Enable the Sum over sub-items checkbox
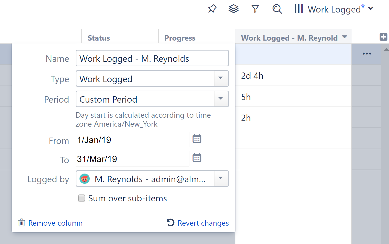The height and width of the screenshot is (244, 389). pyautogui.click(x=82, y=198)
